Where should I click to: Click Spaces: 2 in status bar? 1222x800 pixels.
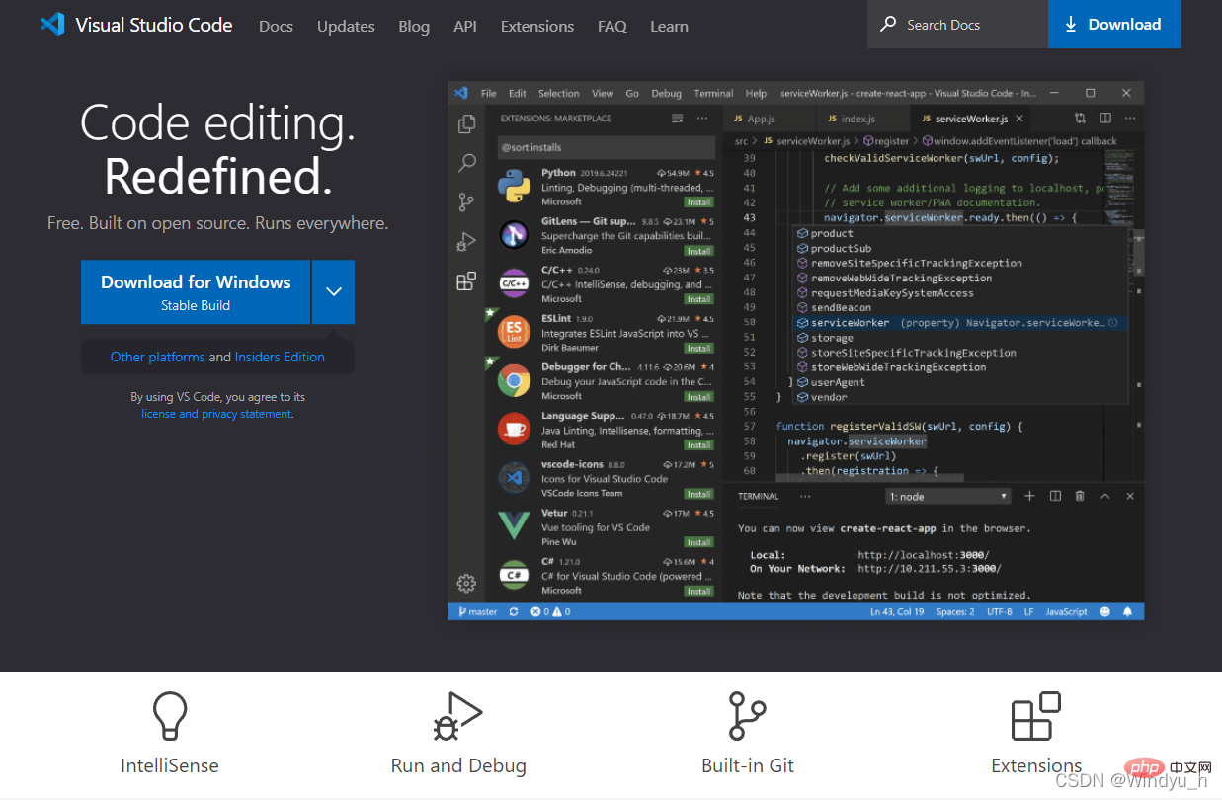tap(955, 612)
